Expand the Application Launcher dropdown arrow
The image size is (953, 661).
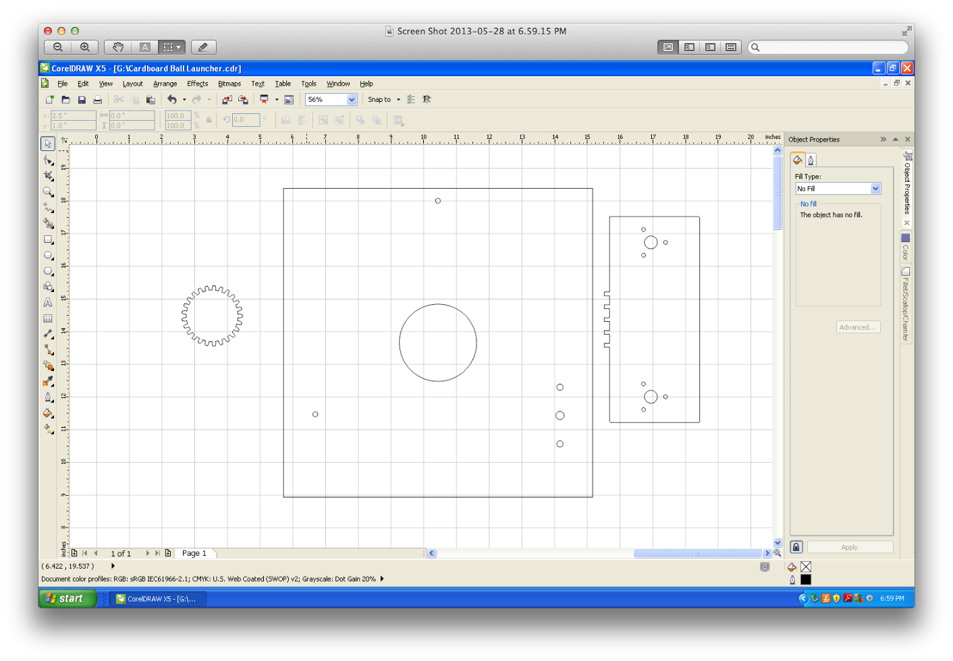pos(277,100)
